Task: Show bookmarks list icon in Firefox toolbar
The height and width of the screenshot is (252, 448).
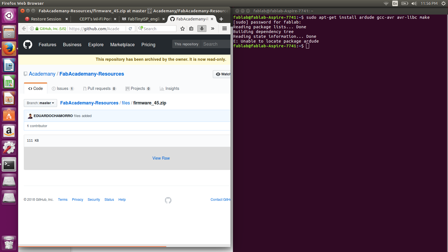Action: [191, 29]
